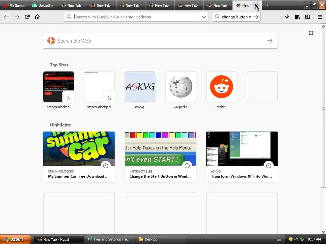
Task: Go forward using the forward arrow
Action: tap(17, 17)
